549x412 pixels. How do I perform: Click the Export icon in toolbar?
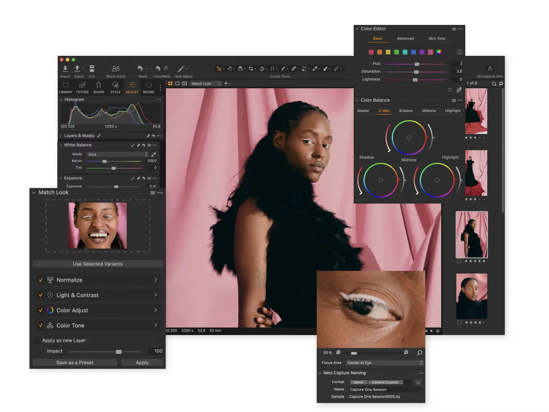[77, 69]
